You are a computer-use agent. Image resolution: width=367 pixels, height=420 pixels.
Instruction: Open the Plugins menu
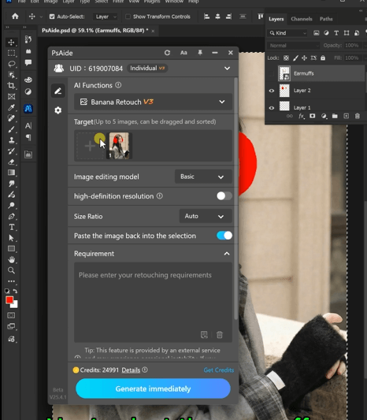(x=152, y=2)
